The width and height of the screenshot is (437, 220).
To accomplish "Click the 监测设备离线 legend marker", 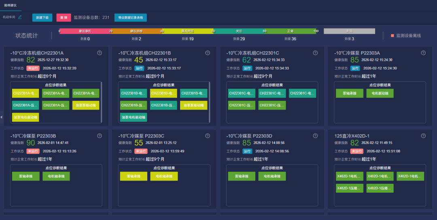I will tap(392, 35).
